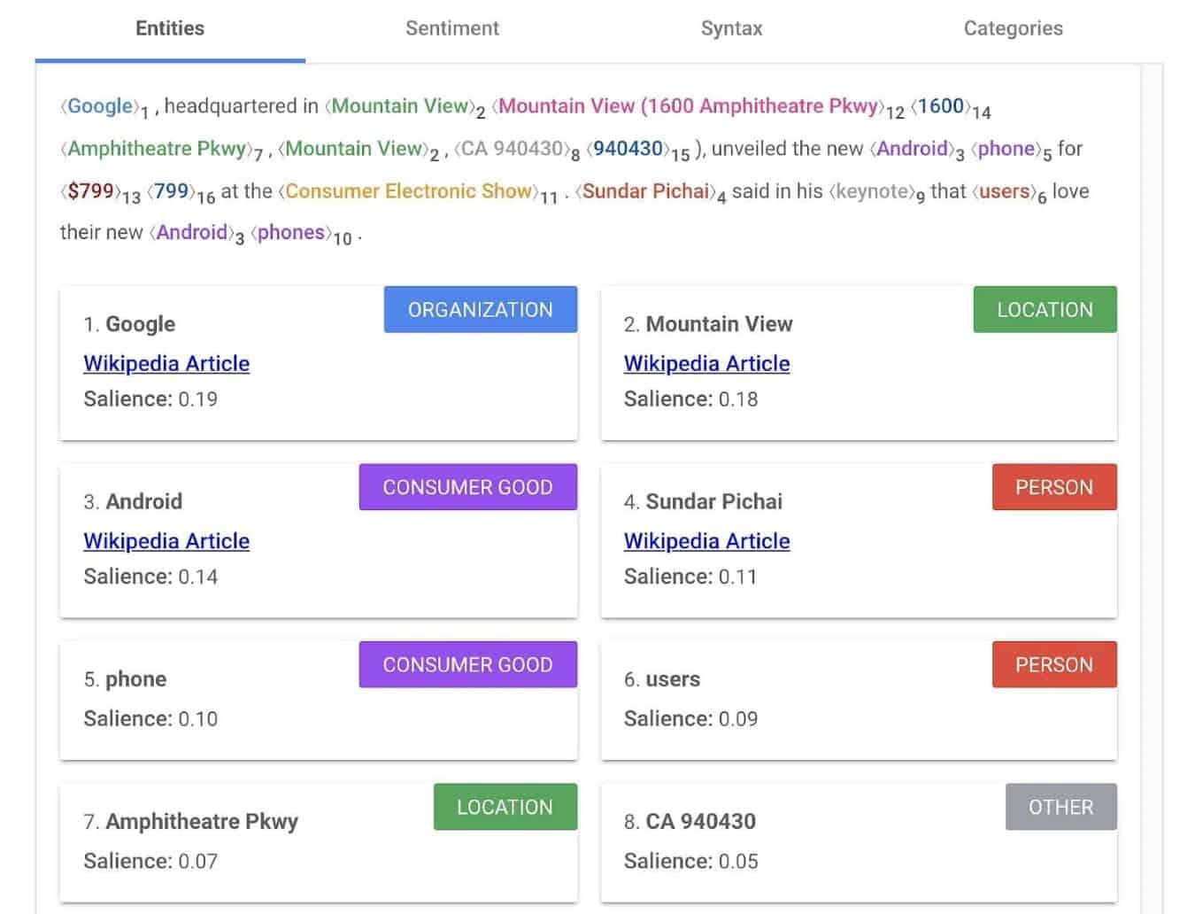Select the Categories tab
Viewport: 1195px width, 914px height.
[x=1013, y=28]
